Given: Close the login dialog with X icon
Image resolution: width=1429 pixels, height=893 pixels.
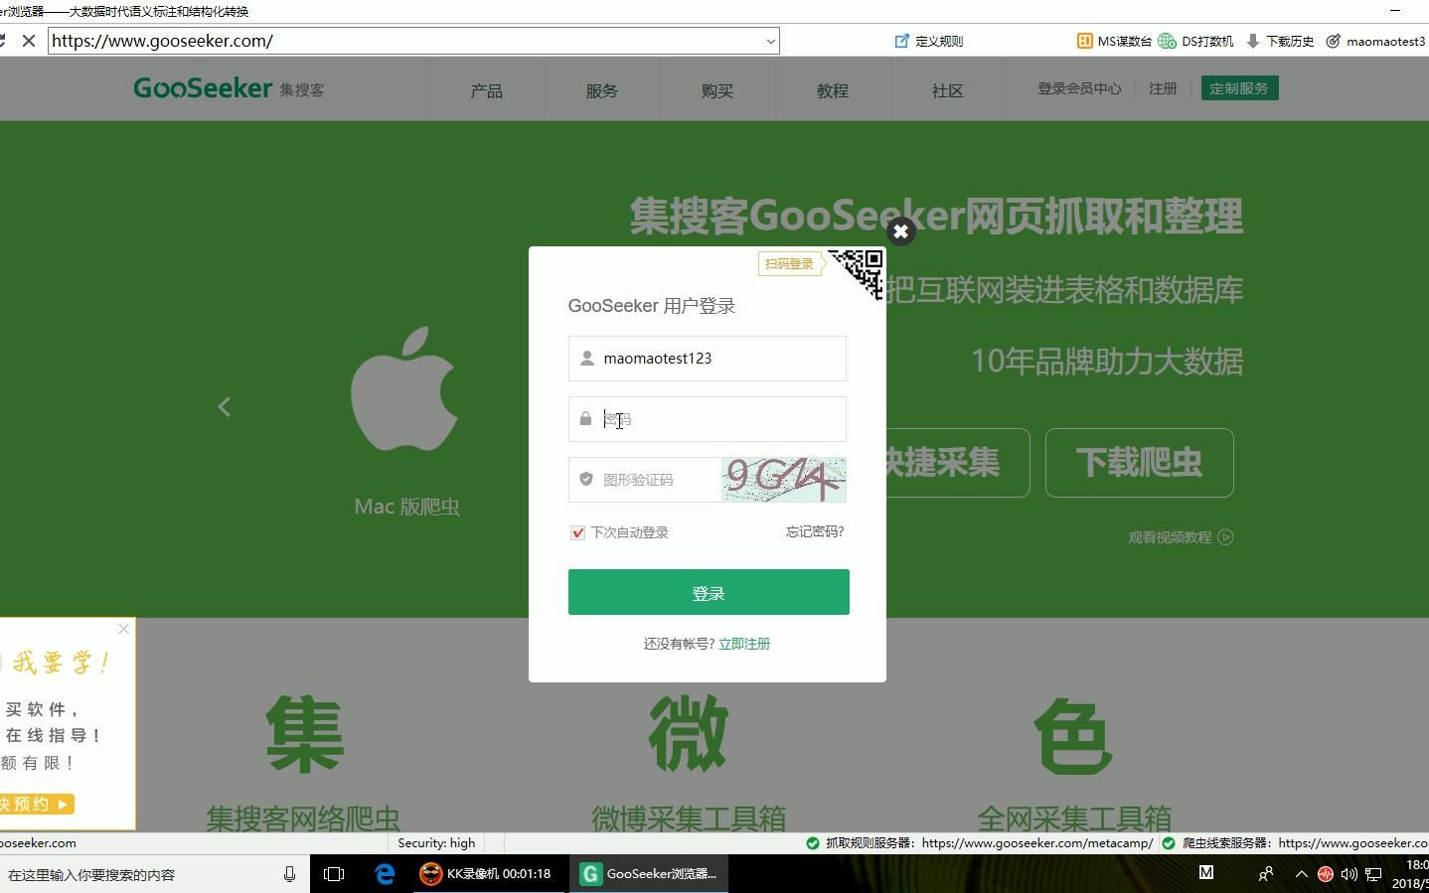Looking at the screenshot, I should point(900,231).
